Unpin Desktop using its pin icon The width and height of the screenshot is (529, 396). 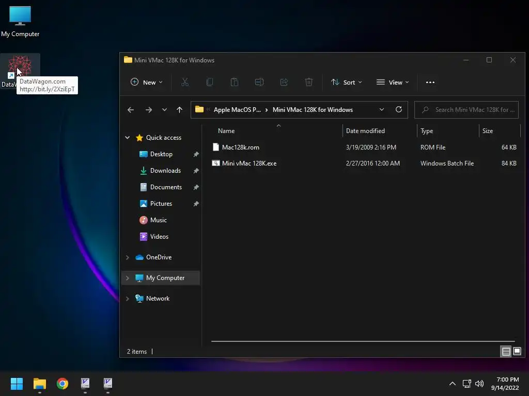196,154
